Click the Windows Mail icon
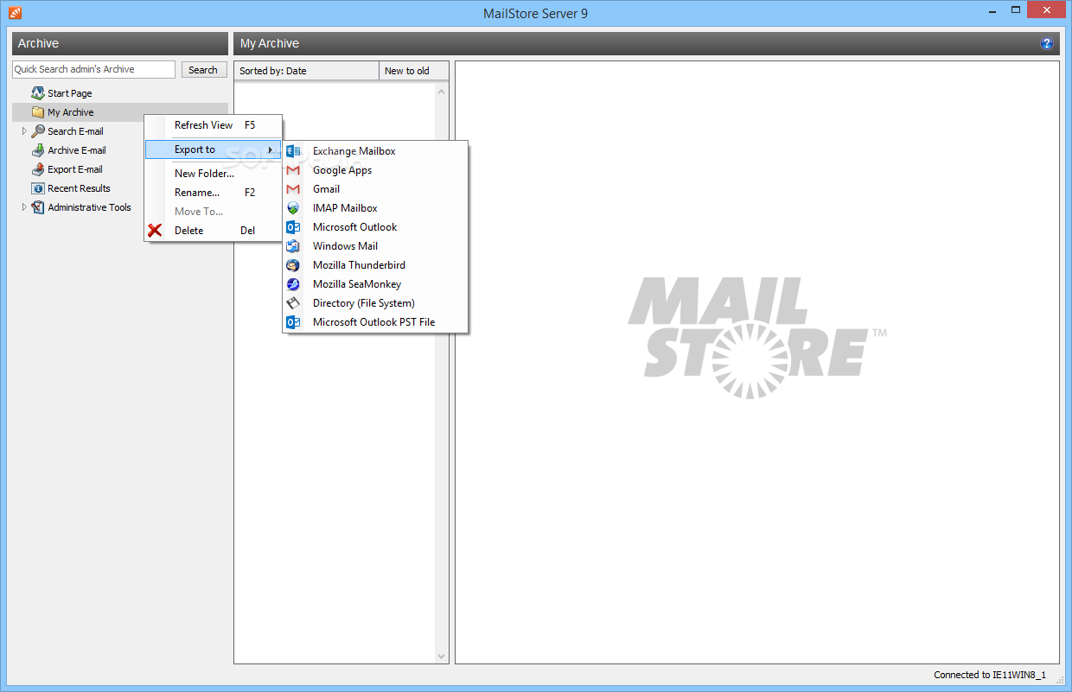This screenshot has height=692, width=1072. [294, 246]
